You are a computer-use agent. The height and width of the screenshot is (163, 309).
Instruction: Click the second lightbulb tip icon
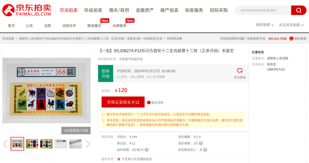[x=103, y=120]
